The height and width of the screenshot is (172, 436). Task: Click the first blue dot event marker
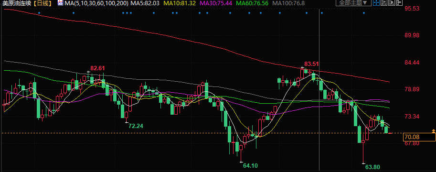pyautogui.click(x=39, y=13)
